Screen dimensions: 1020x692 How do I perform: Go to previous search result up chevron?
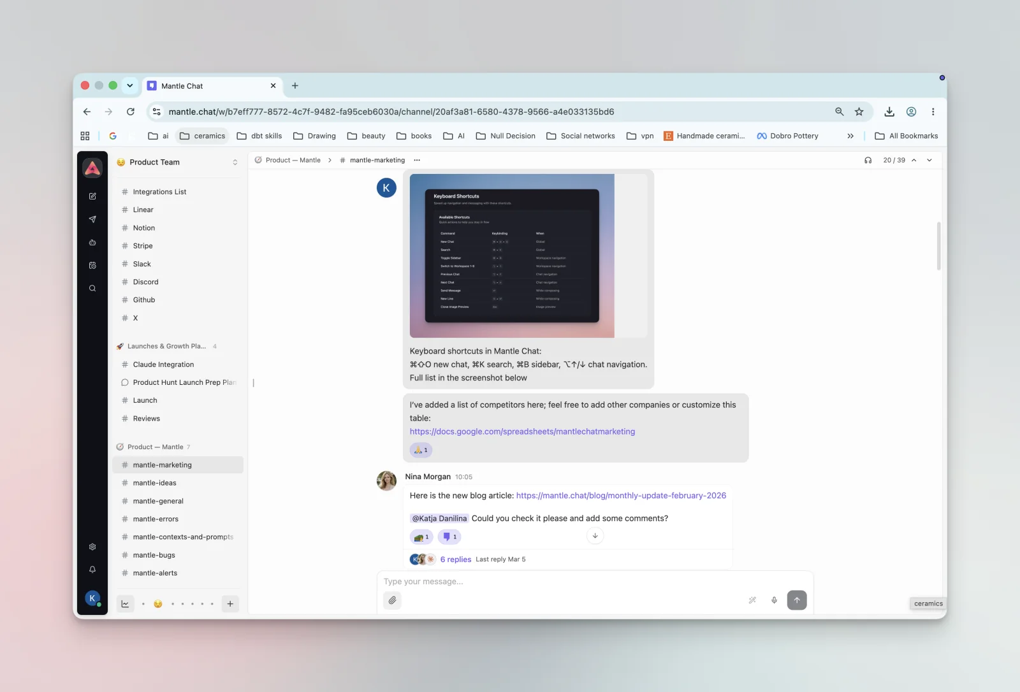pyautogui.click(x=914, y=161)
